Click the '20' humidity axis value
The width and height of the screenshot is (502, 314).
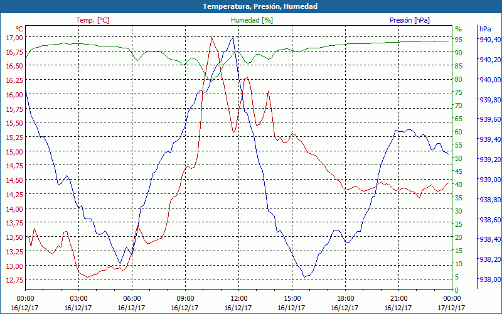coord(459,237)
